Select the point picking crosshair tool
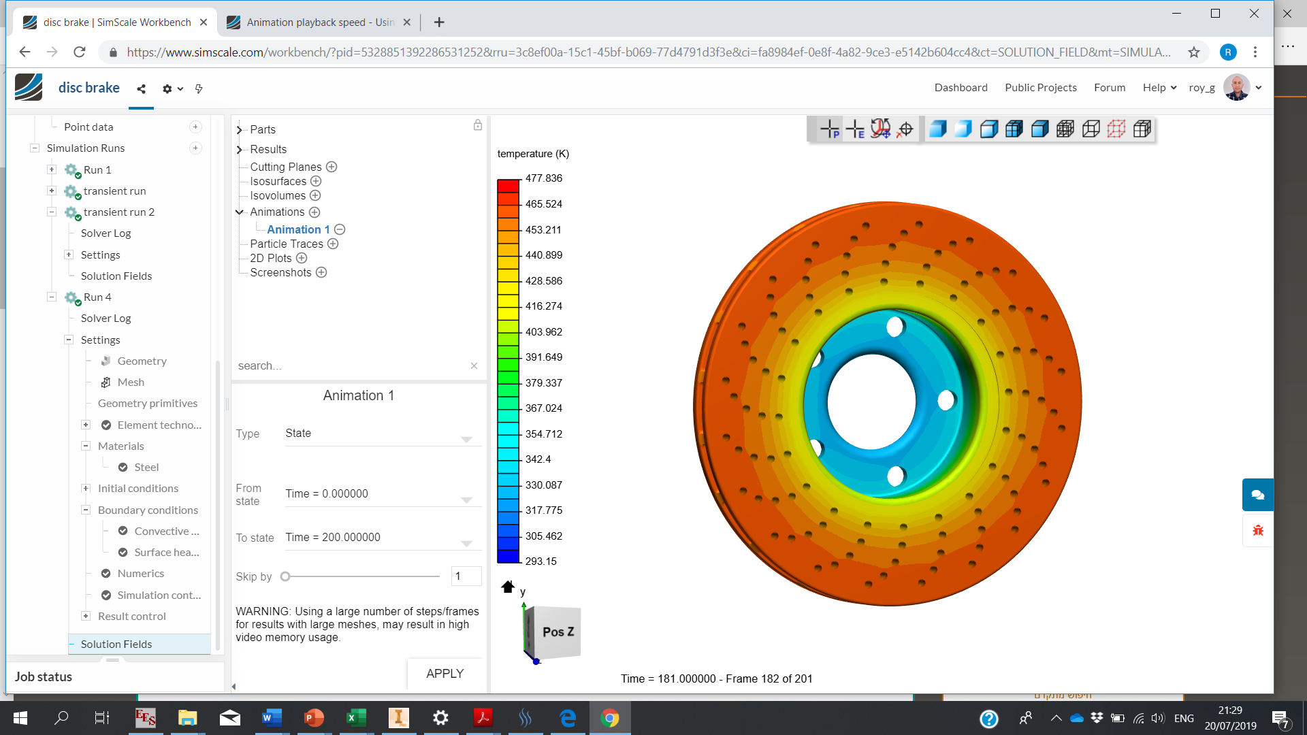The width and height of the screenshot is (1307, 735). [830, 129]
